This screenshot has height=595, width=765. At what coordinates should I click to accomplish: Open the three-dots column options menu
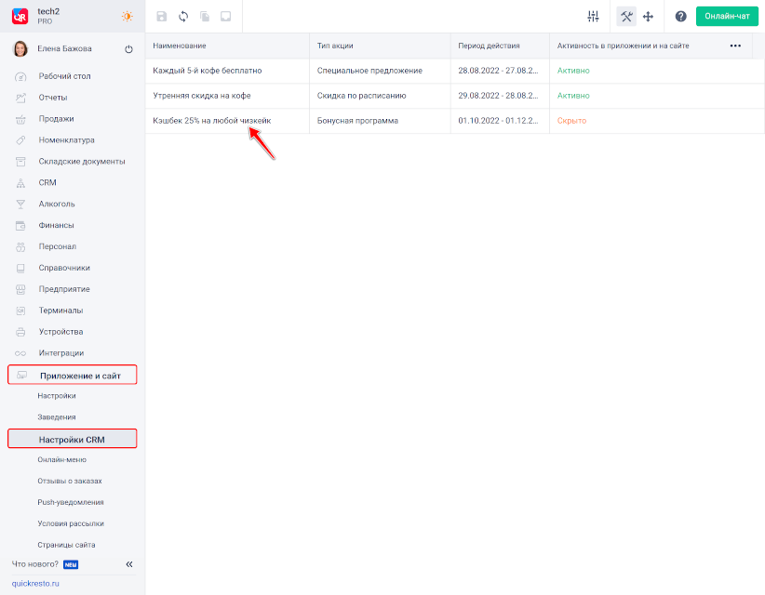(735, 46)
